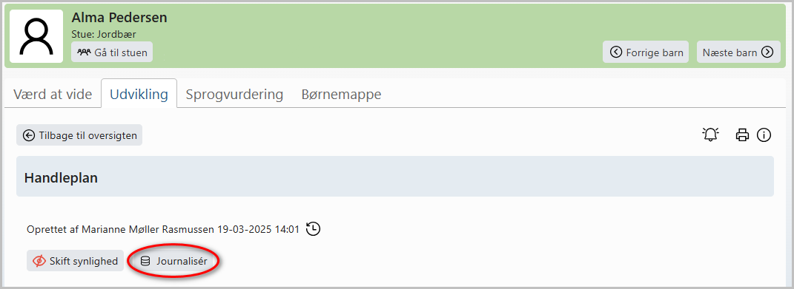Switch to the Børnemappe tab
Screen dimensions: 794x289
point(341,94)
